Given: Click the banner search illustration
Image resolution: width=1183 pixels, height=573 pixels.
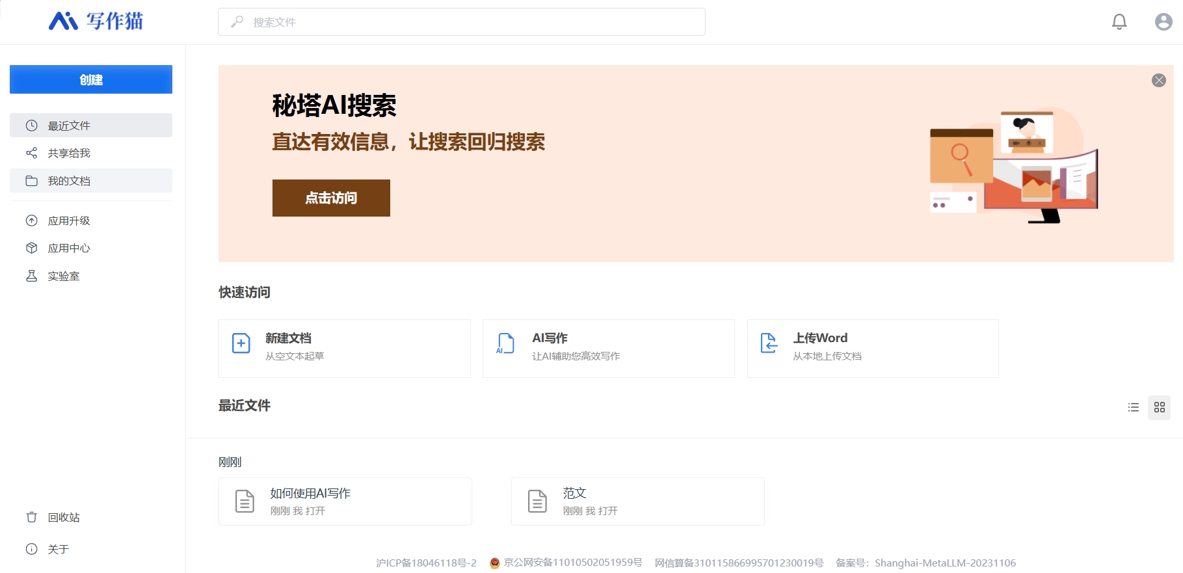Looking at the screenshot, I should tap(1013, 167).
